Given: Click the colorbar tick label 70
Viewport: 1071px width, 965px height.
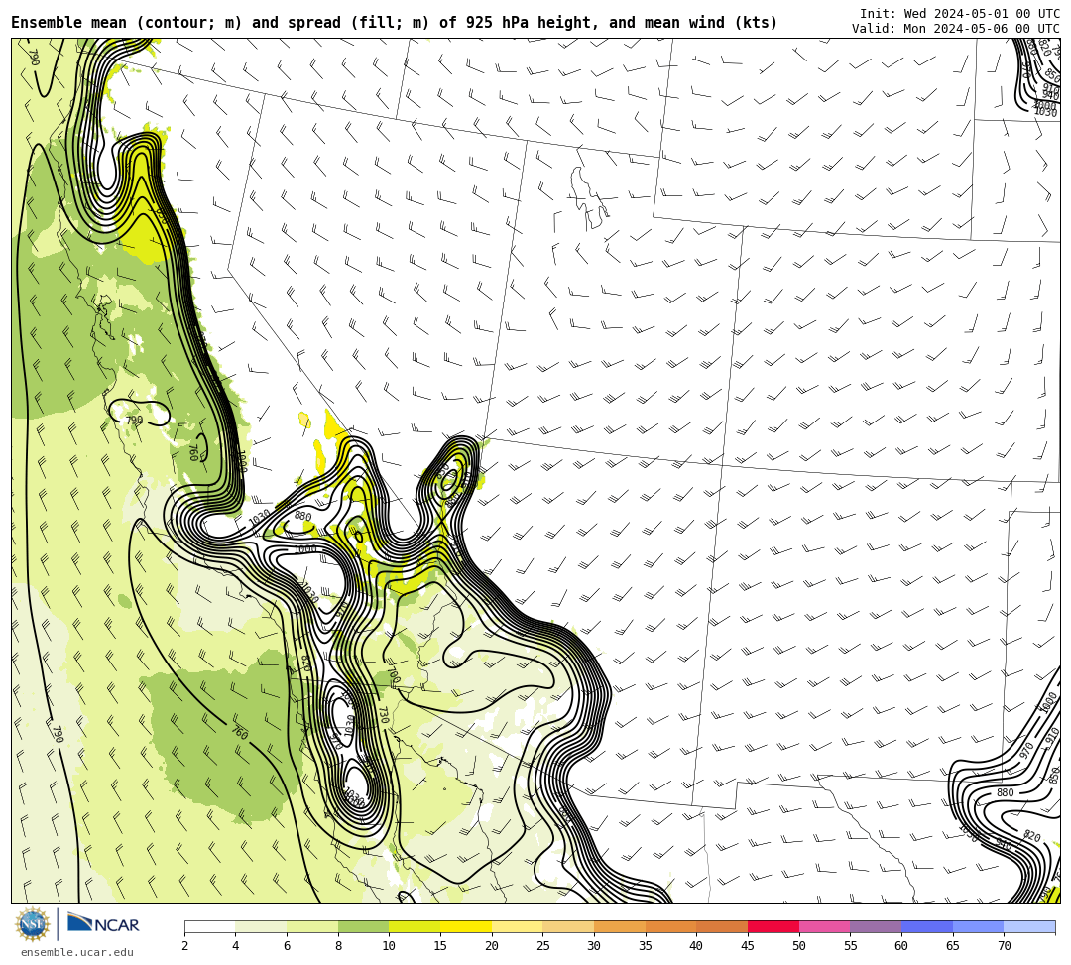Looking at the screenshot, I should 1004,946.
